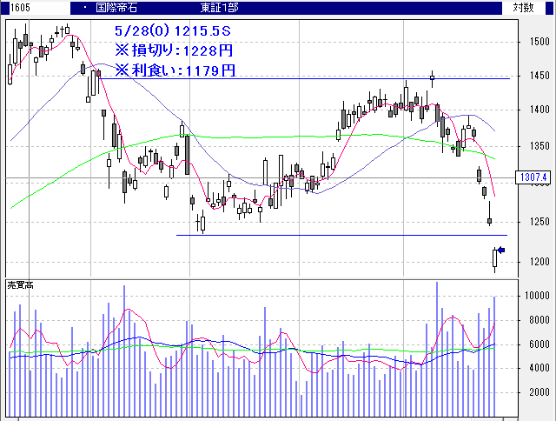Click the blue arrow marker beside the latest candle
The width and height of the screenshot is (556, 421).
click(x=500, y=251)
